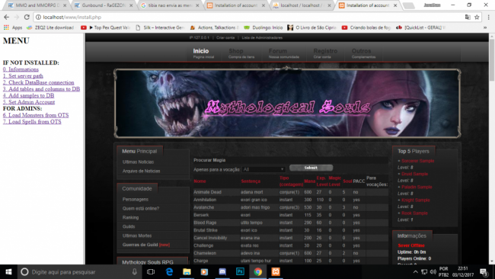Click the Submit button for spell search

pyautogui.click(x=311, y=168)
